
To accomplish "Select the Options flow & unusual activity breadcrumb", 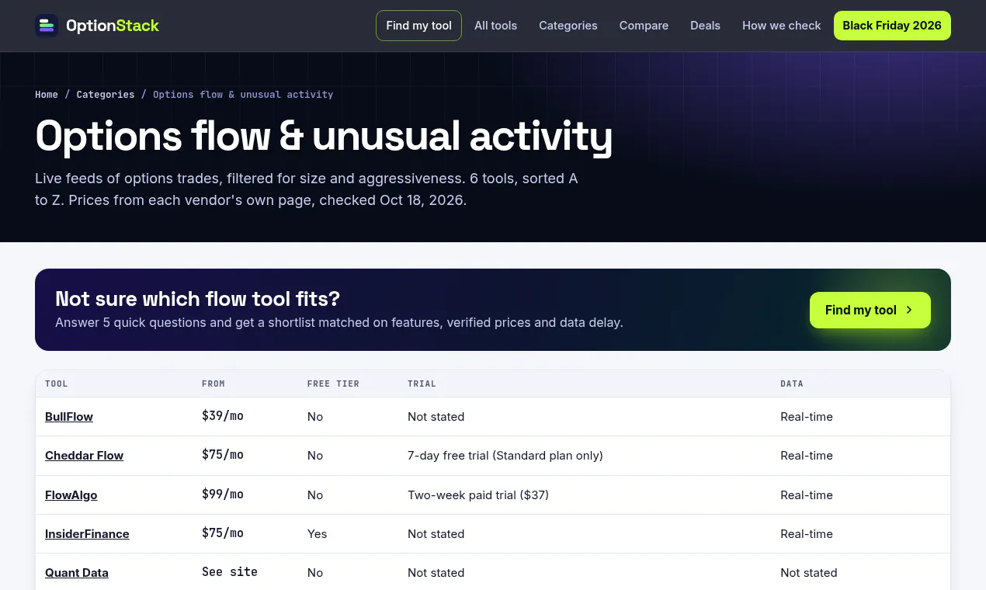I will pos(243,95).
